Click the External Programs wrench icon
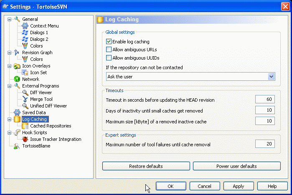 (x=17, y=86)
